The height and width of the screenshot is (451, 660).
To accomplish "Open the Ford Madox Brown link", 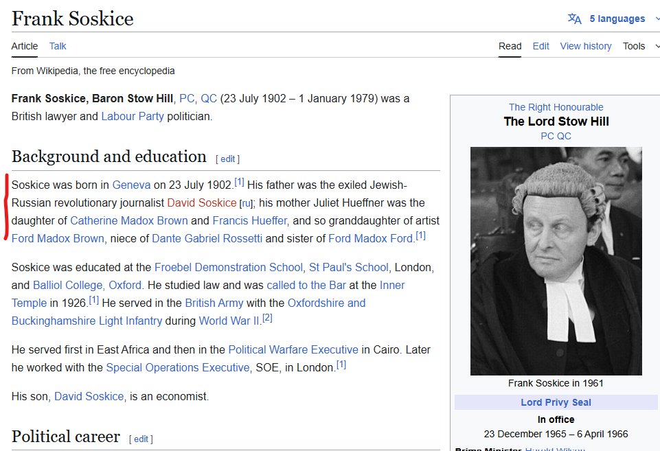I will point(58,238).
